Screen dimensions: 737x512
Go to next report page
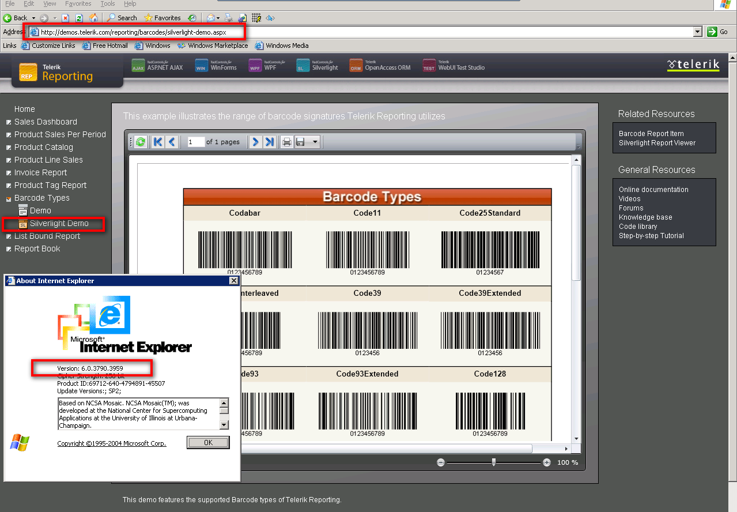[256, 142]
